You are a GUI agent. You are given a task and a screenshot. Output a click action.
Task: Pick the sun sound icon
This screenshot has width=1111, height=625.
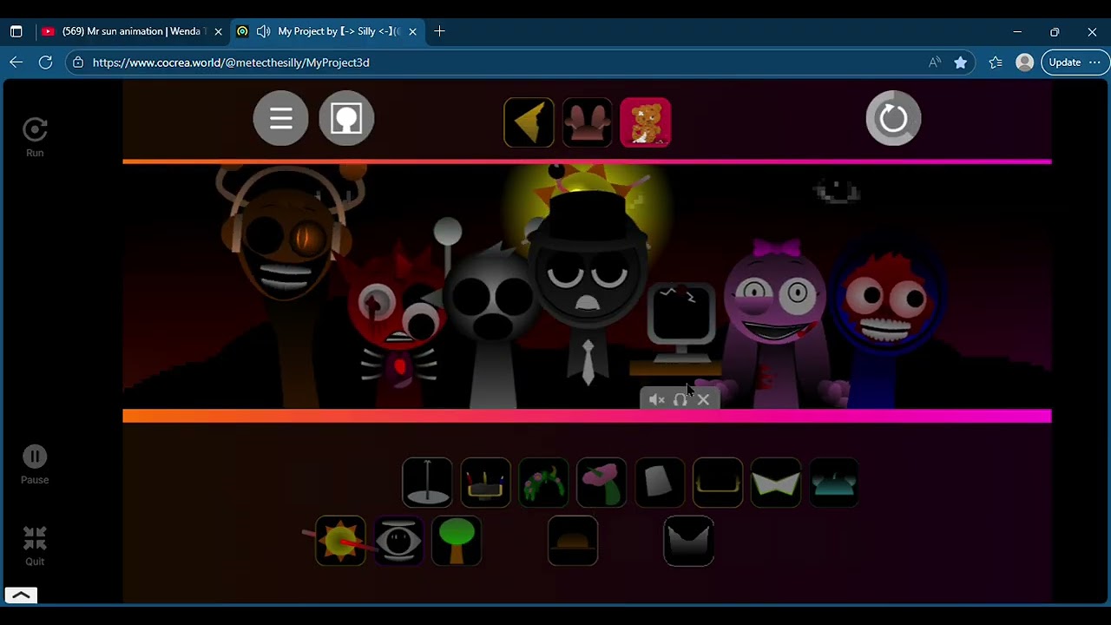point(340,541)
